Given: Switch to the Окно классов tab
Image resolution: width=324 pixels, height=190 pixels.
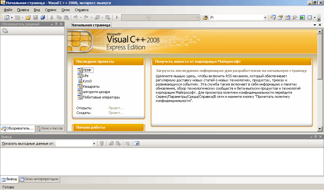Looking at the screenshot, I should [x=49, y=128].
